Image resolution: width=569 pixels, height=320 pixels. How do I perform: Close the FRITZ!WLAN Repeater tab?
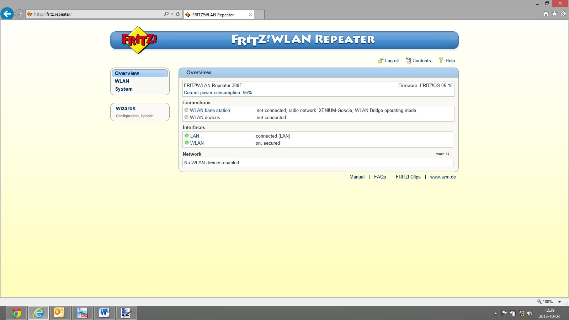pyautogui.click(x=250, y=15)
